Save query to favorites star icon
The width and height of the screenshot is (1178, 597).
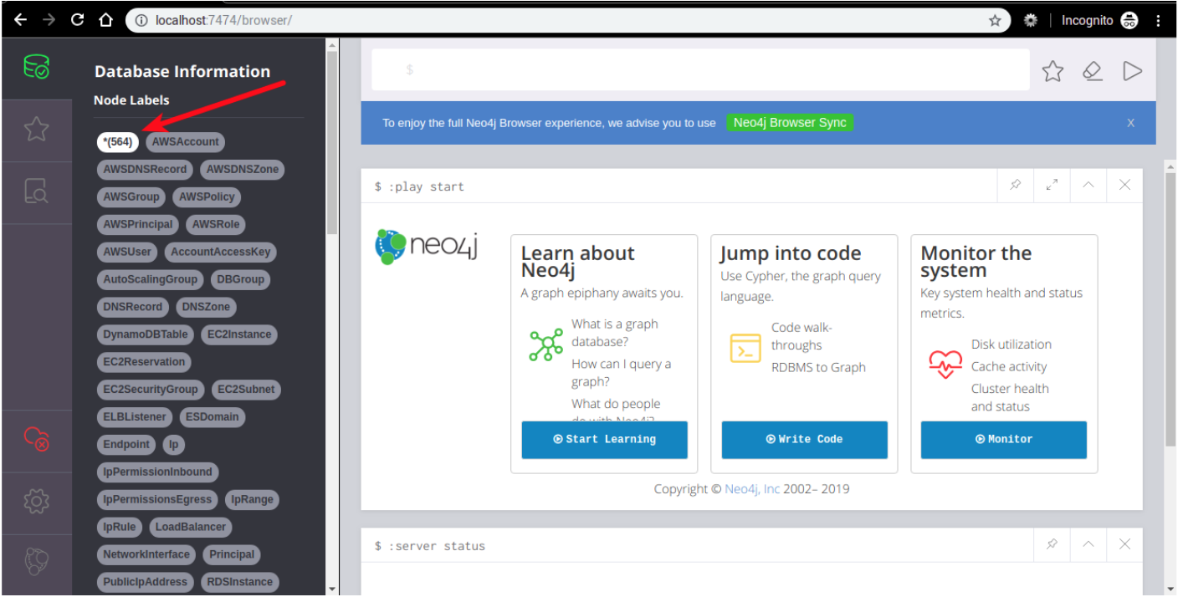(1053, 71)
